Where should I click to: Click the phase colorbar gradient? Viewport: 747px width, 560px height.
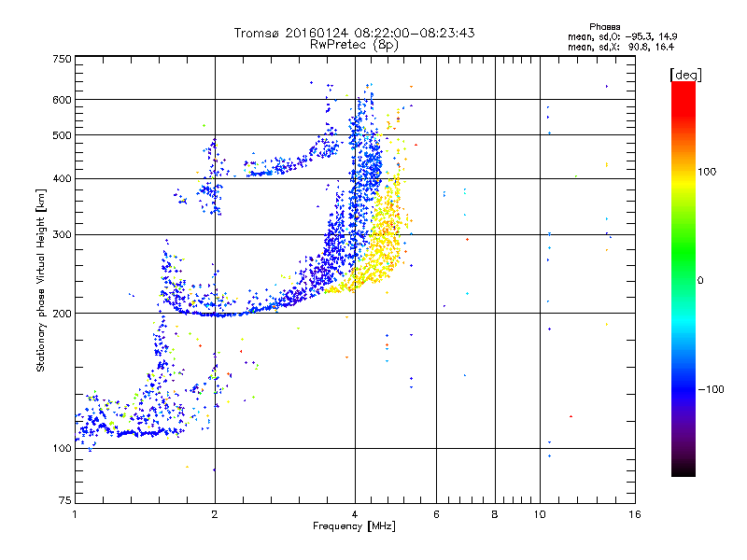coord(684,278)
